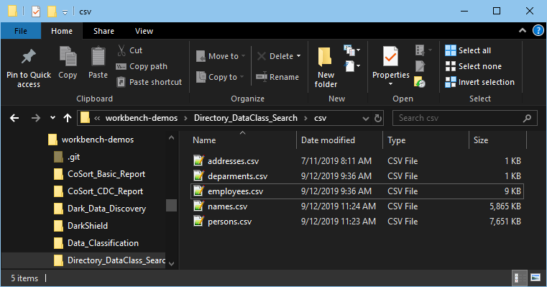Image resolution: width=547 pixels, height=287 pixels.
Task: Select the CoSort_Basic_Report folder in the tree
Action: click(x=99, y=174)
